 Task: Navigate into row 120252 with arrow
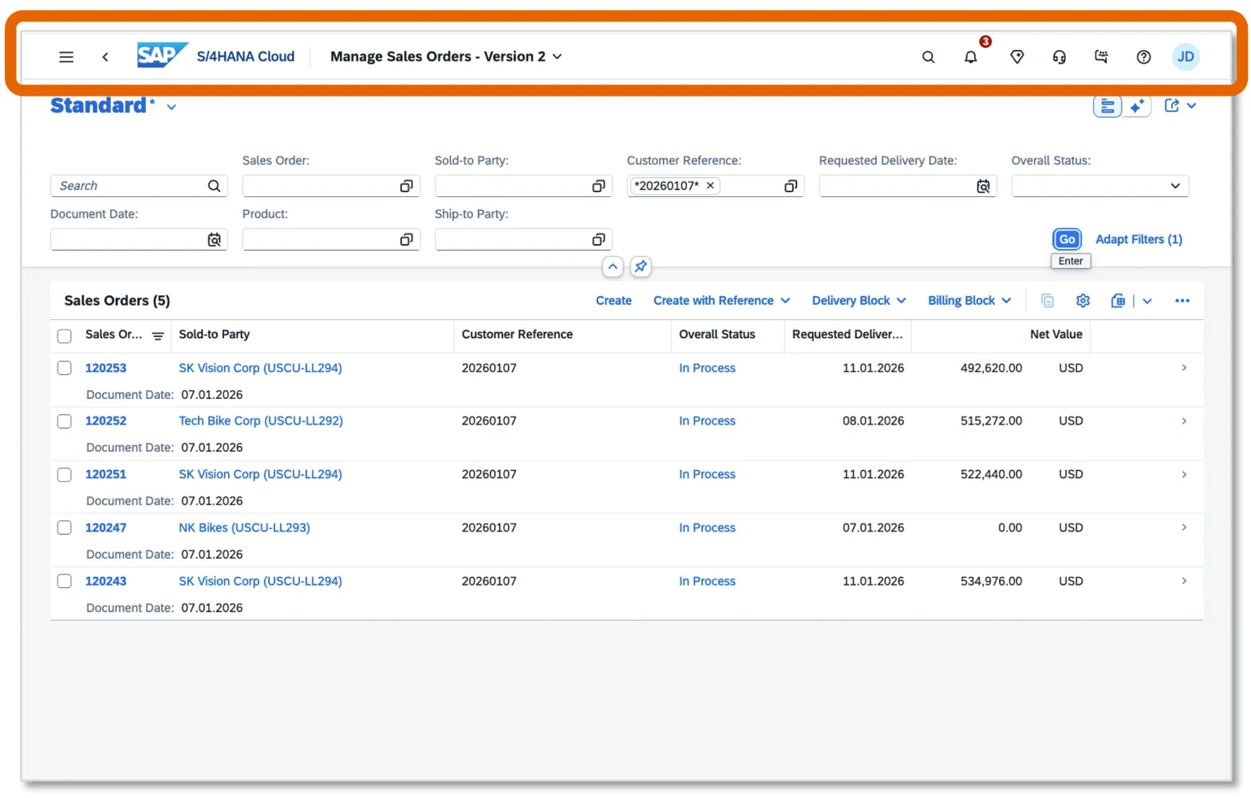pyautogui.click(x=1184, y=421)
